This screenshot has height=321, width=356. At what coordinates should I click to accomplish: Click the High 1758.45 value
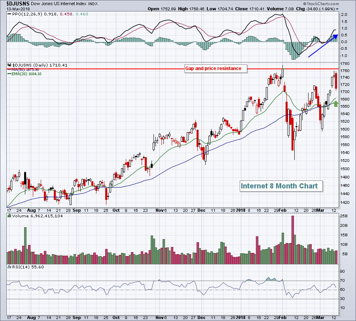tap(191, 9)
